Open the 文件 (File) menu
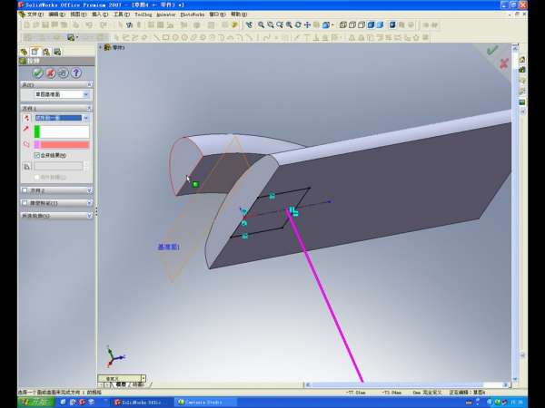Viewport: 545px width, 408px height. point(35,15)
